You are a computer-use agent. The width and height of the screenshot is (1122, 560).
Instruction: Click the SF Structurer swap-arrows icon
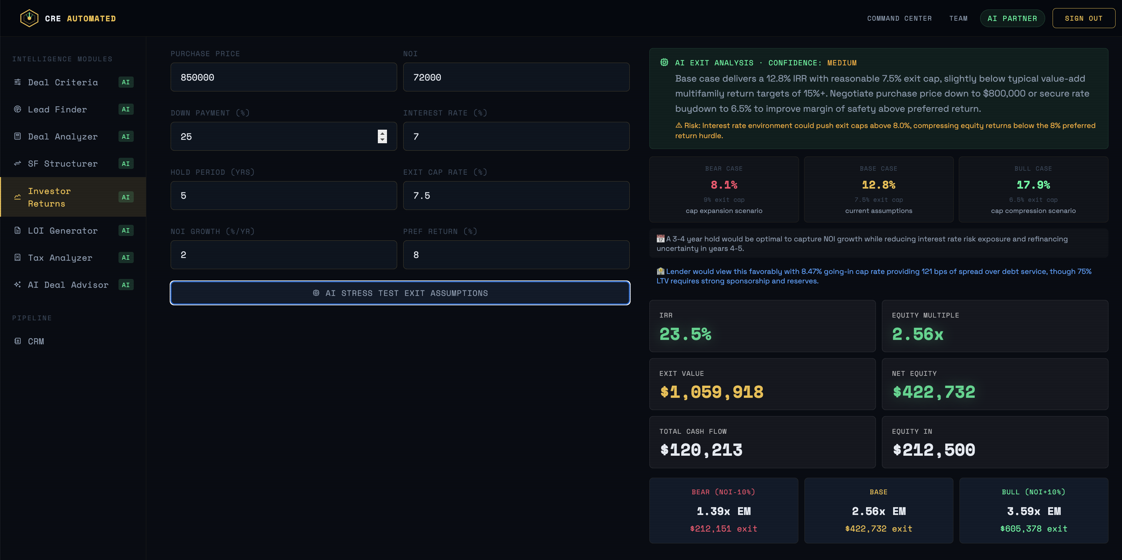click(17, 163)
